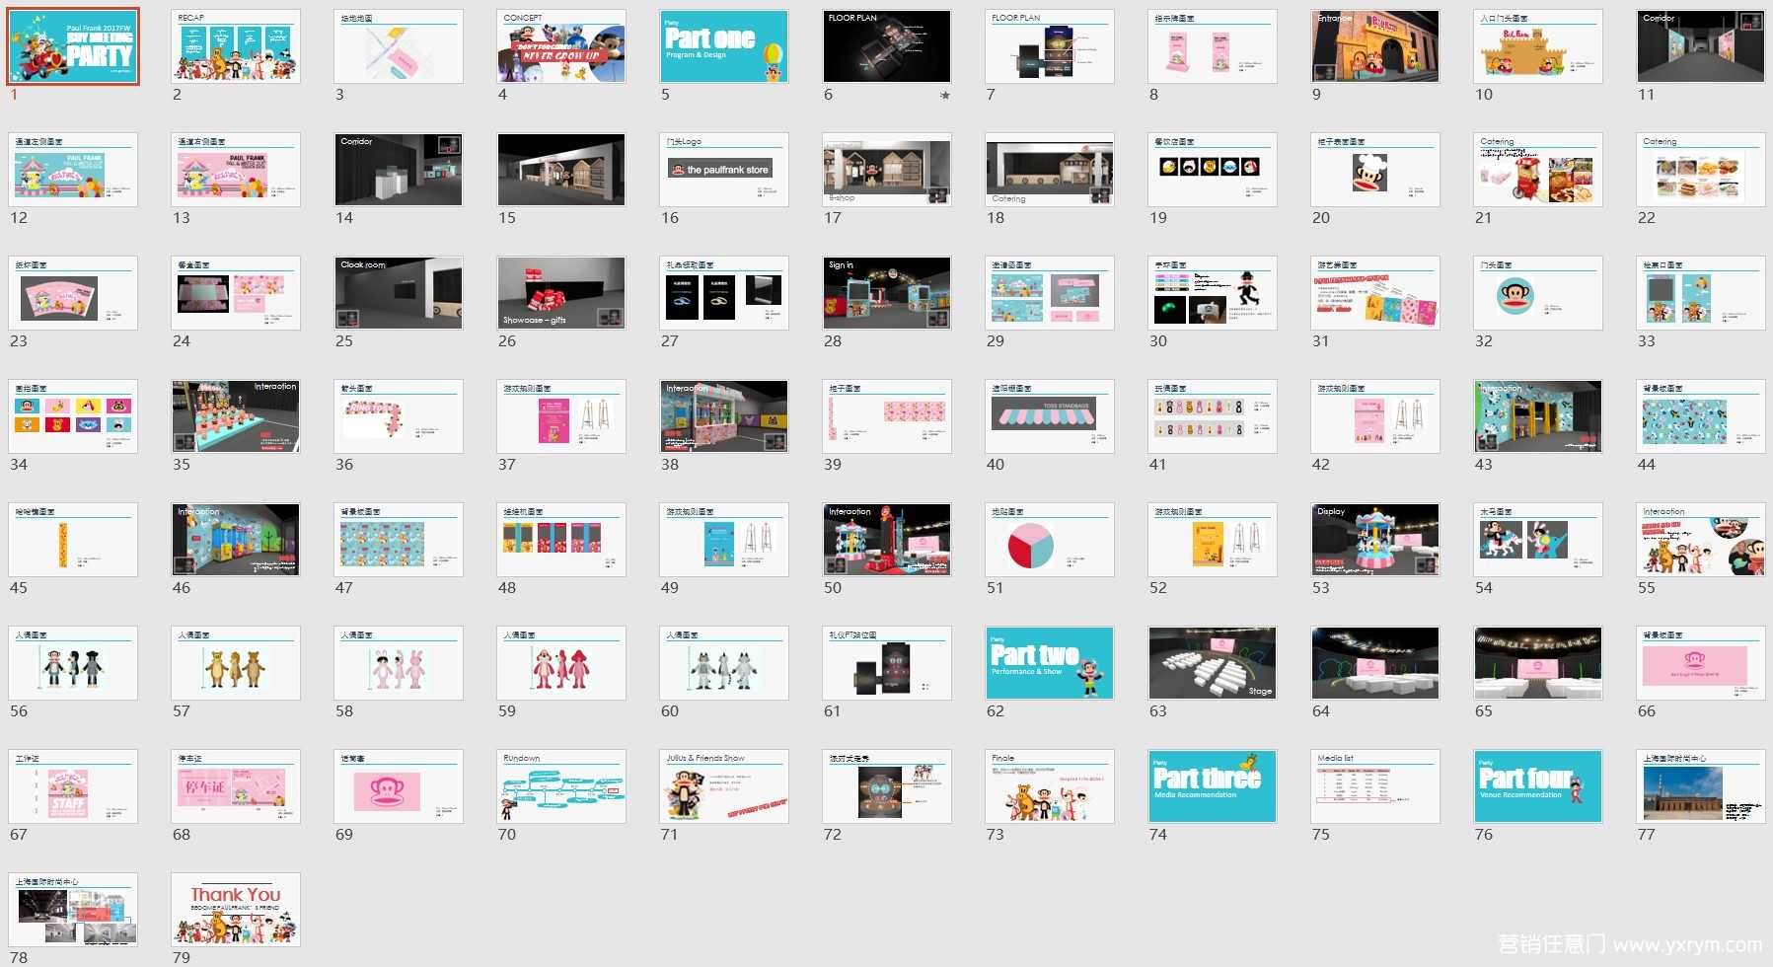
Task: Select slide 1 Party title thumbnail
Action: pyautogui.click(x=73, y=46)
